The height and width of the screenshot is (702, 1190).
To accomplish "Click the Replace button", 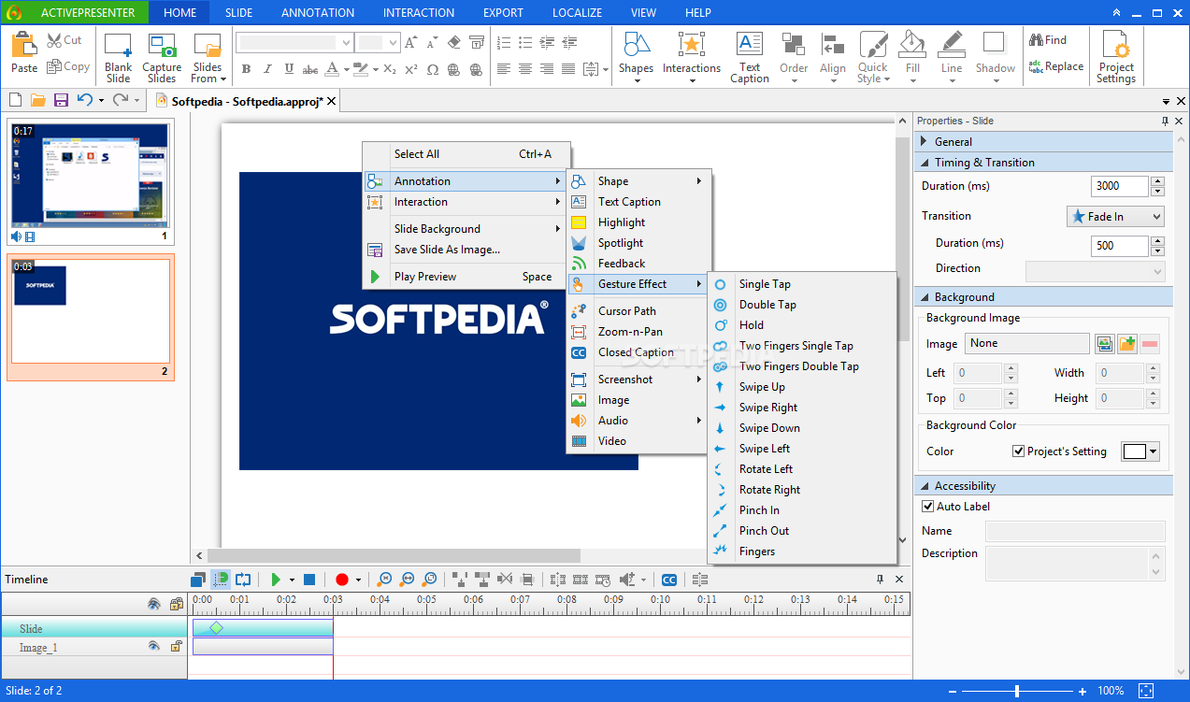I will [x=1056, y=66].
